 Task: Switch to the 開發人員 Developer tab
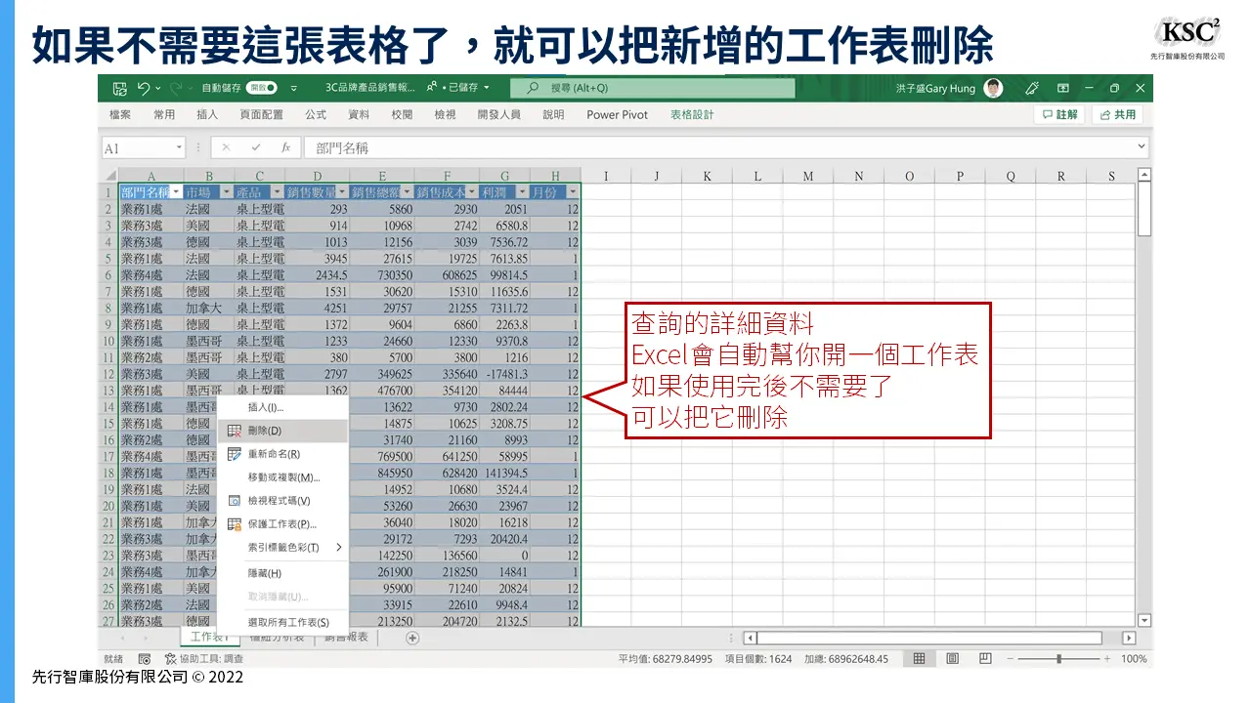click(x=498, y=114)
